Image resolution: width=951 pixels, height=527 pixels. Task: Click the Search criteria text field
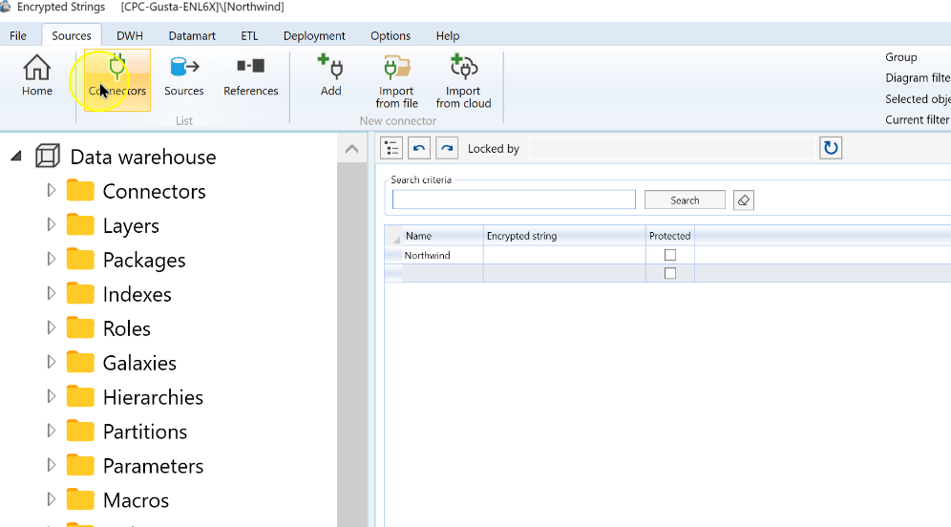point(514,200)
